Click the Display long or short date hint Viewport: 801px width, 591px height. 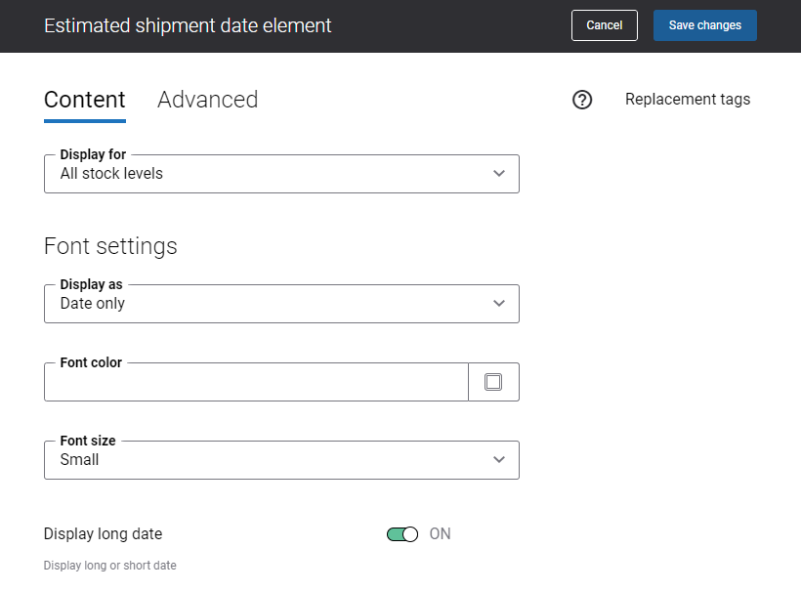pyautogui.click(x=109, y=566)
